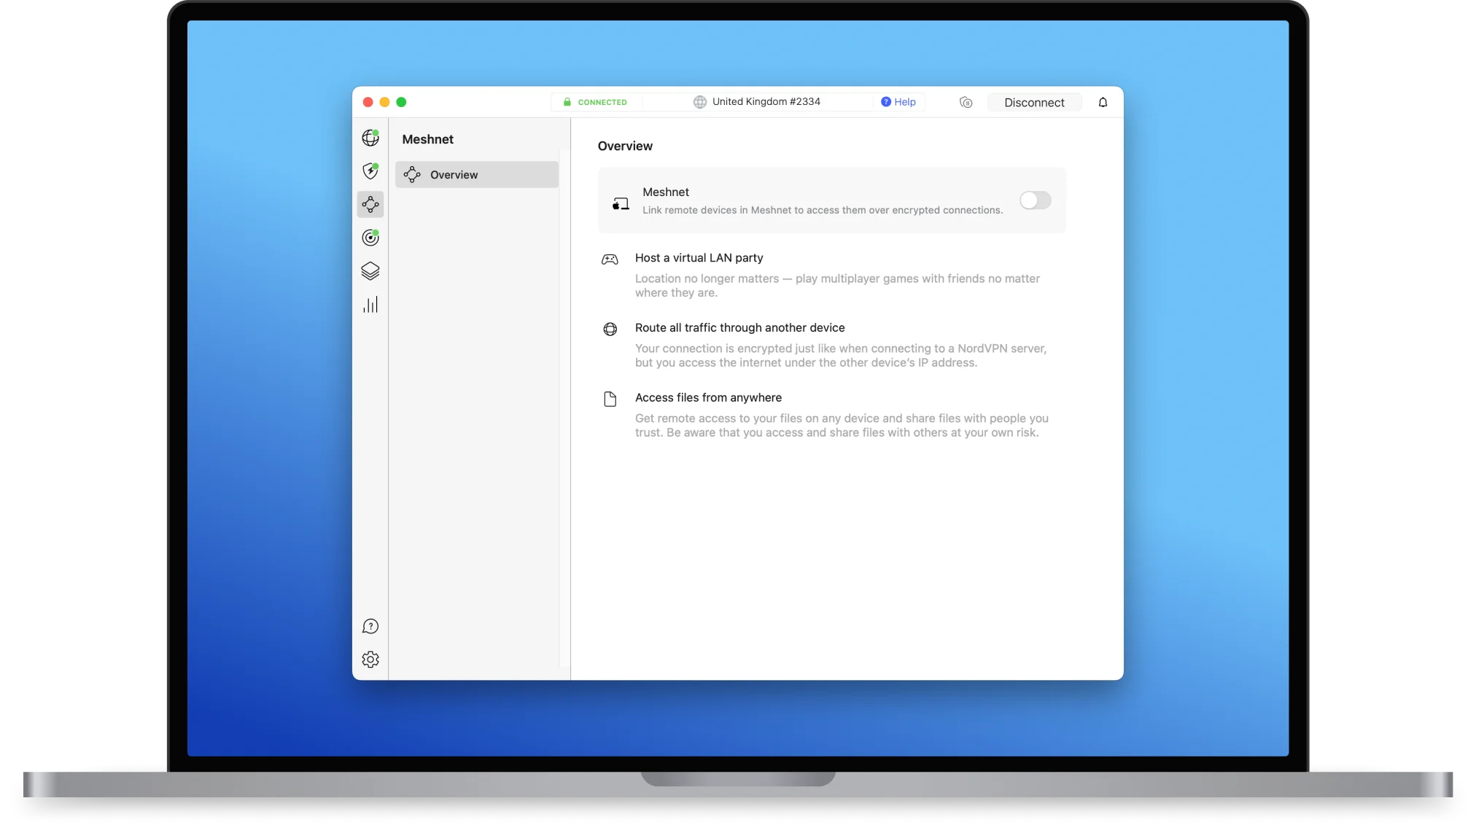Screen dimensions: 1476x825
Task: Open the statistics bars icon
Action: pyautogui.click(x=370, y=305)
